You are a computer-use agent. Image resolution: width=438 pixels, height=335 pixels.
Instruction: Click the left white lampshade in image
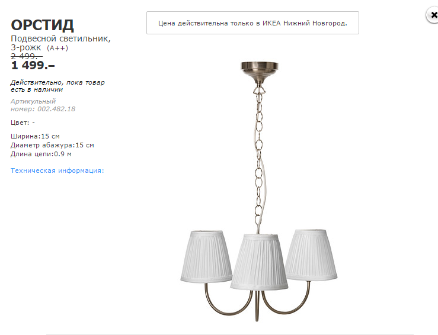206,256
